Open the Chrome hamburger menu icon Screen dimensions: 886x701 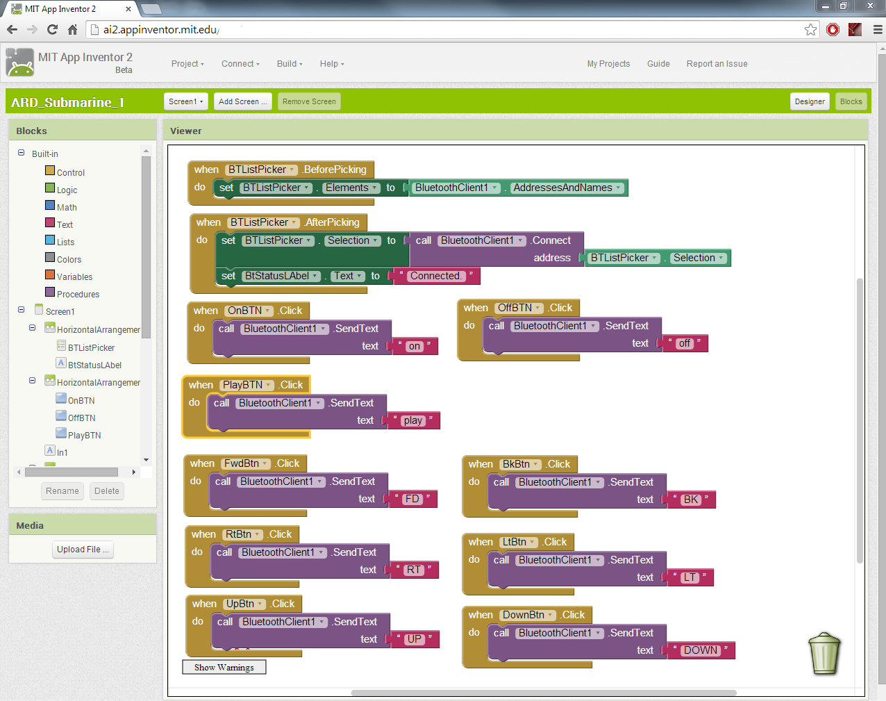pos(878,29)
